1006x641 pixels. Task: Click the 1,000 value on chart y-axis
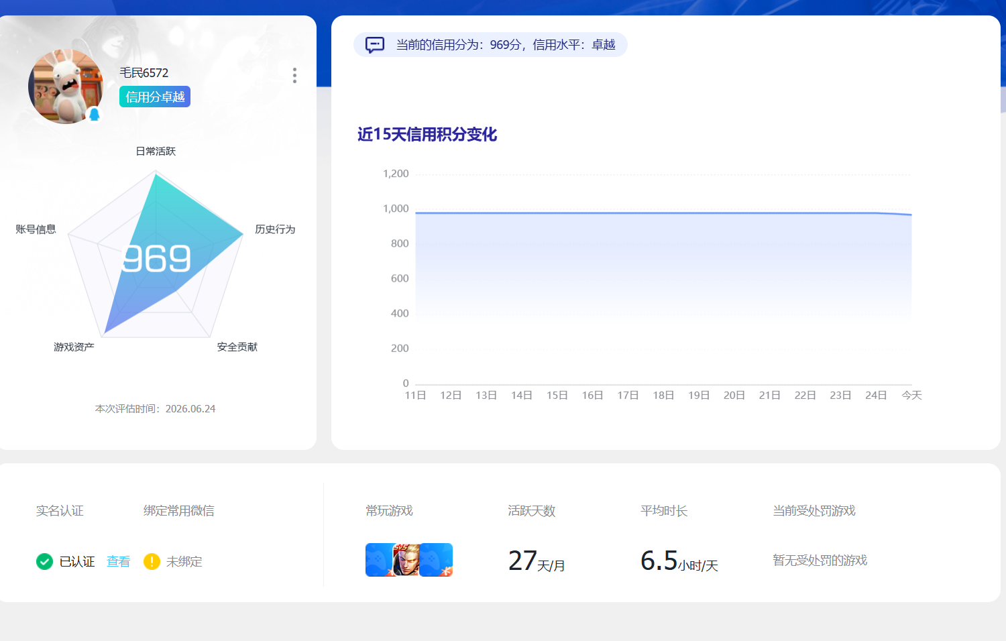396,209
